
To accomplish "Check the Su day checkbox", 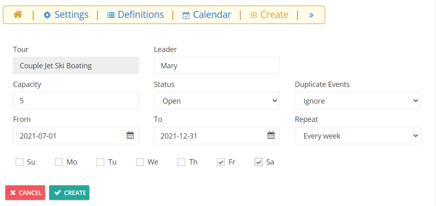I will click(19, 162).
